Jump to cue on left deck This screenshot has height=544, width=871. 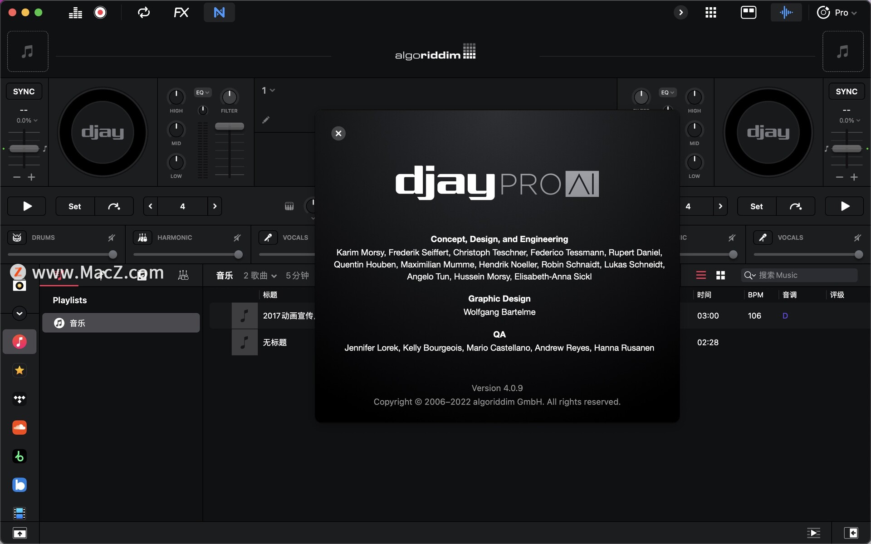point(114,206)
